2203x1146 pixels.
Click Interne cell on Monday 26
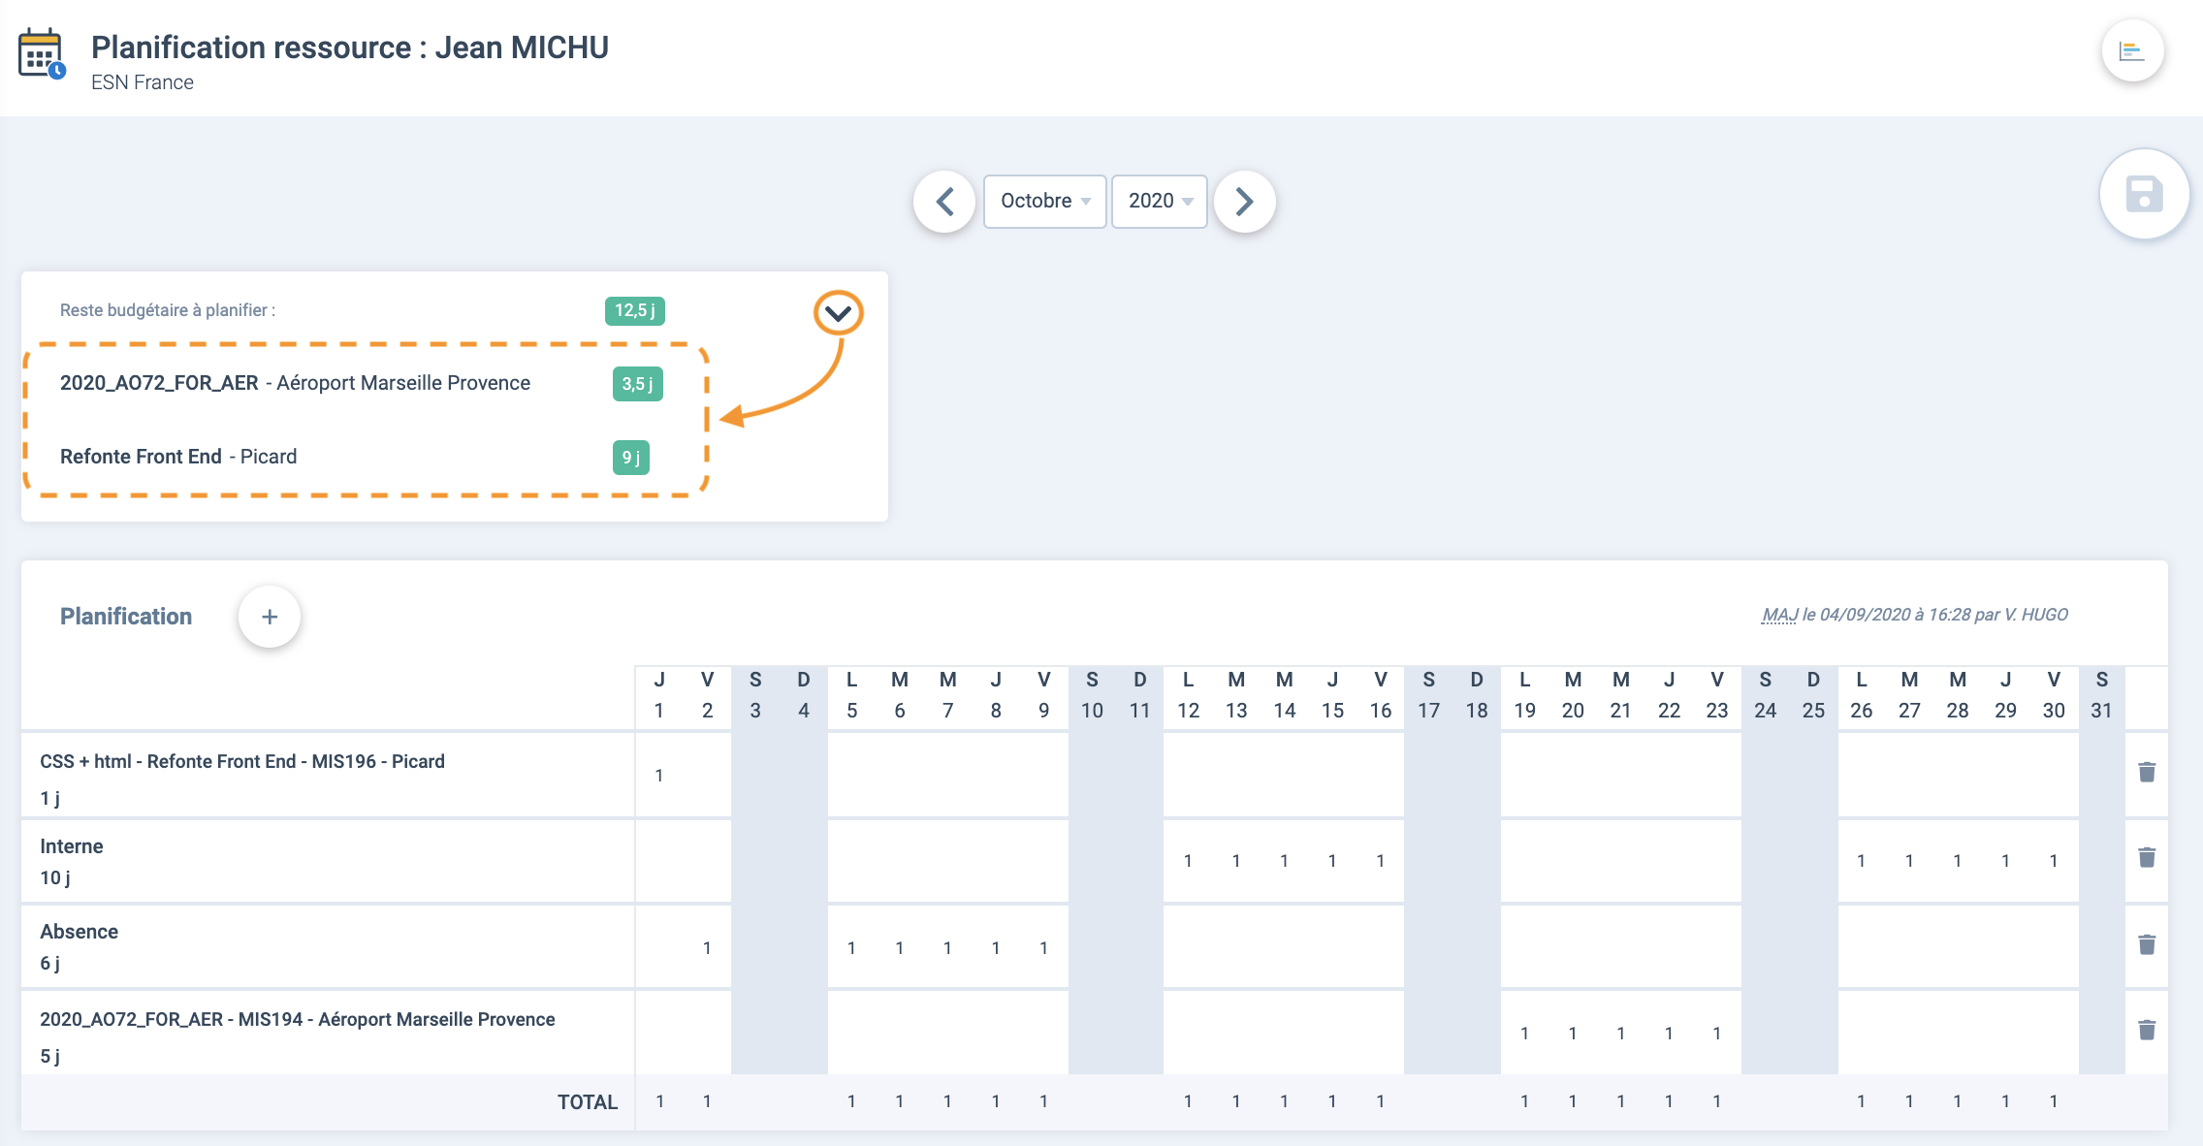1861,861
